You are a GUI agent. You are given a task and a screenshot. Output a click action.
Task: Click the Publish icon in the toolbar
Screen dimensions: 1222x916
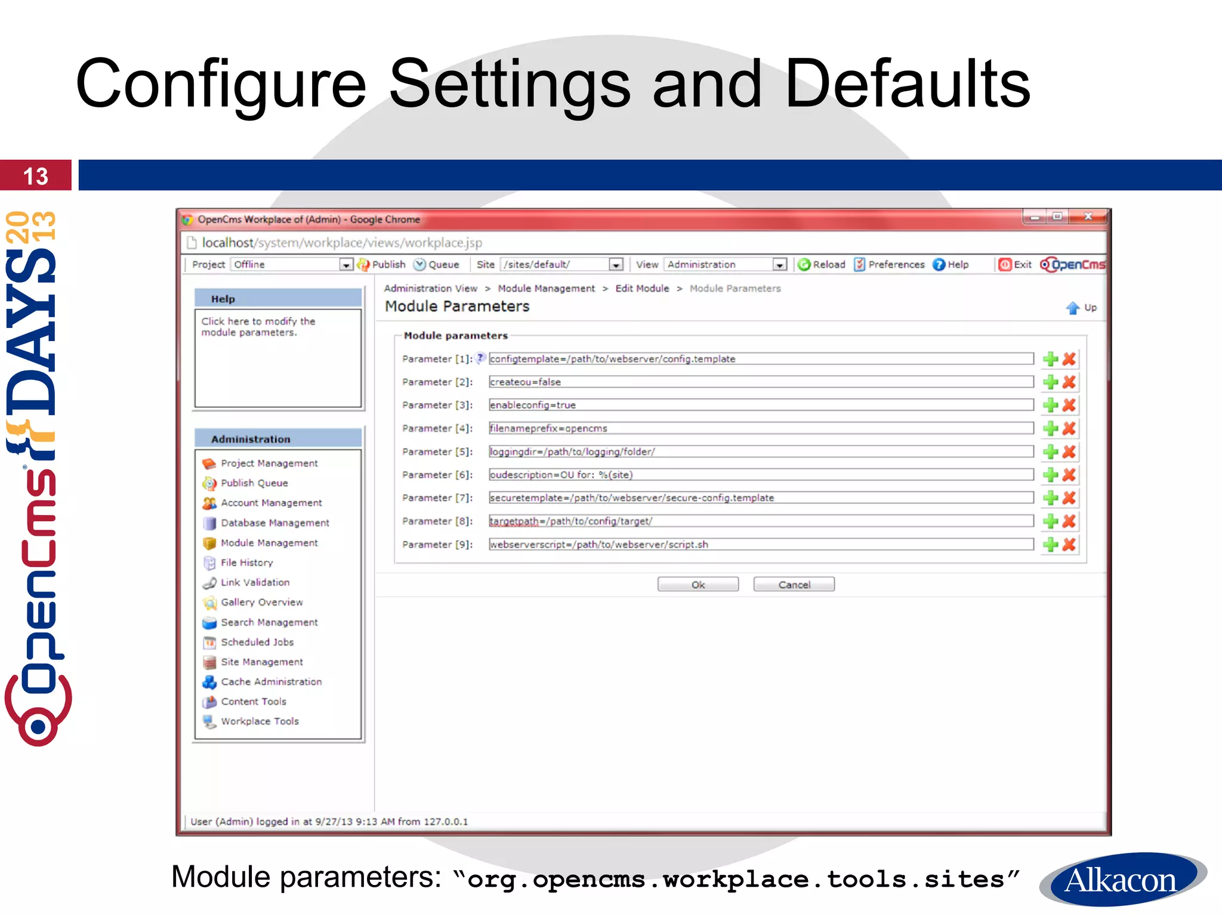pyautogui.click(x=363, y=264)
